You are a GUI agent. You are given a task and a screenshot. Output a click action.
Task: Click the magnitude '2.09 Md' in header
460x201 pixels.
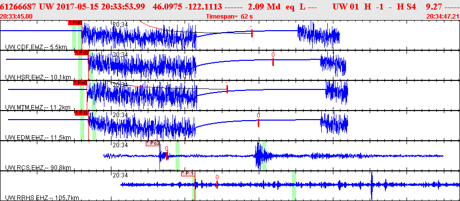[265, 7]
